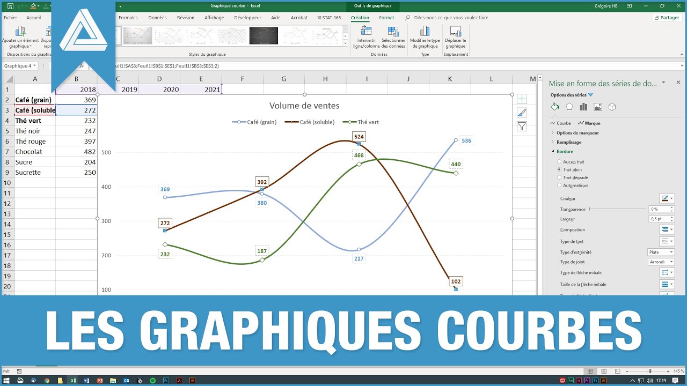The height and width of the screenshot is (386, 687).
Task: Select the dark chart style thumbnail
Action: pyautogui.click(x=264, y=35)
